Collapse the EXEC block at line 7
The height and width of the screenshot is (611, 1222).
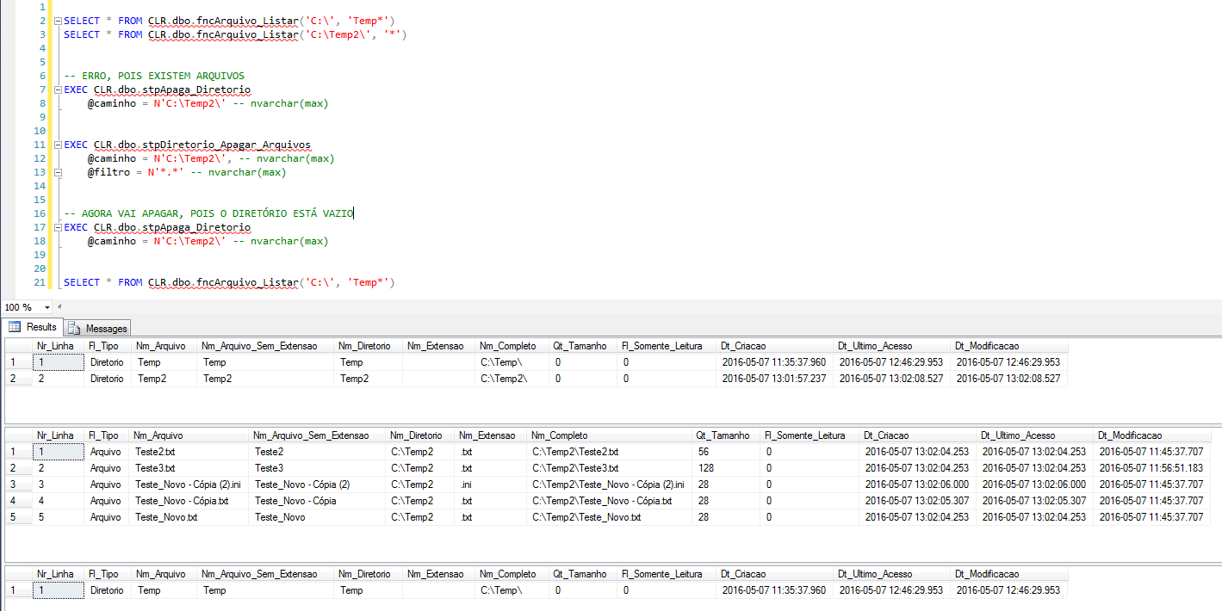coord(57,89)
